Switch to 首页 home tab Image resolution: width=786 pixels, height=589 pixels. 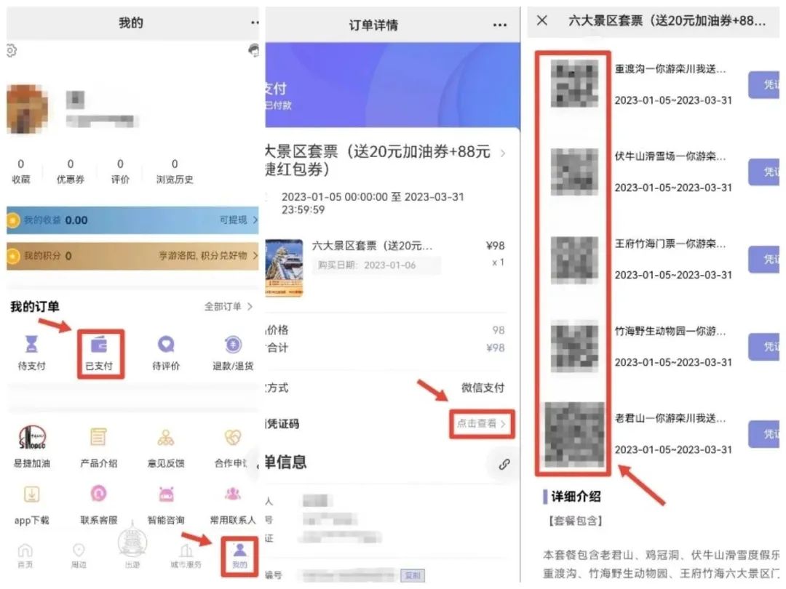[25, 556]
